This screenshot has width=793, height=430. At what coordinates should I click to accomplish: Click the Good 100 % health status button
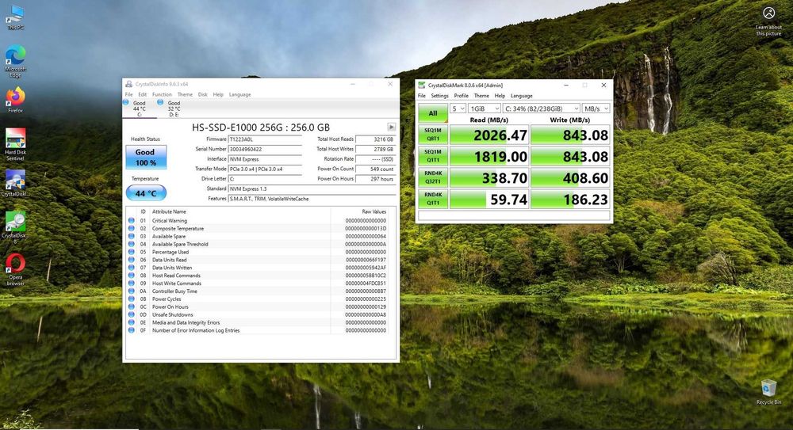coord(146,157)
